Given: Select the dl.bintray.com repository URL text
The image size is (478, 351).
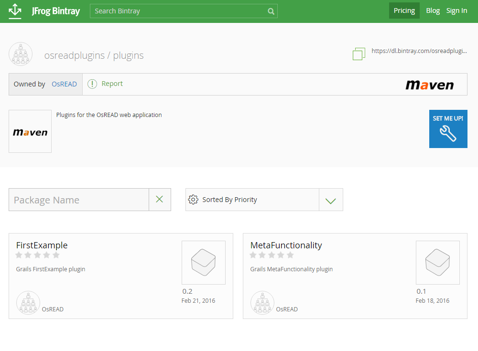Looking at the screenshot, I should (419, 51).
